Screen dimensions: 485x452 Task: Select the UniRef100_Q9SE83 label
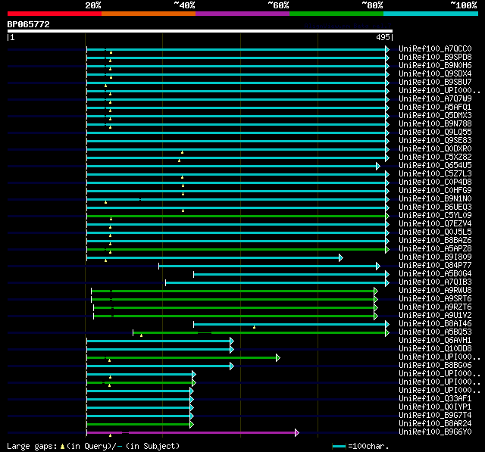[435, 141]
